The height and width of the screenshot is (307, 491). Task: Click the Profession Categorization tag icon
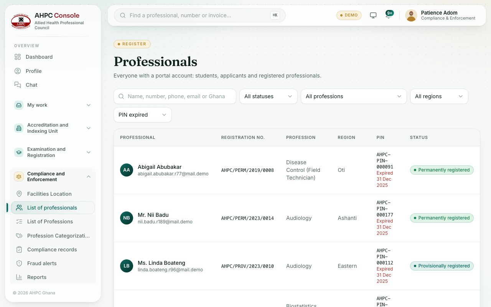[x=19, y=236]
